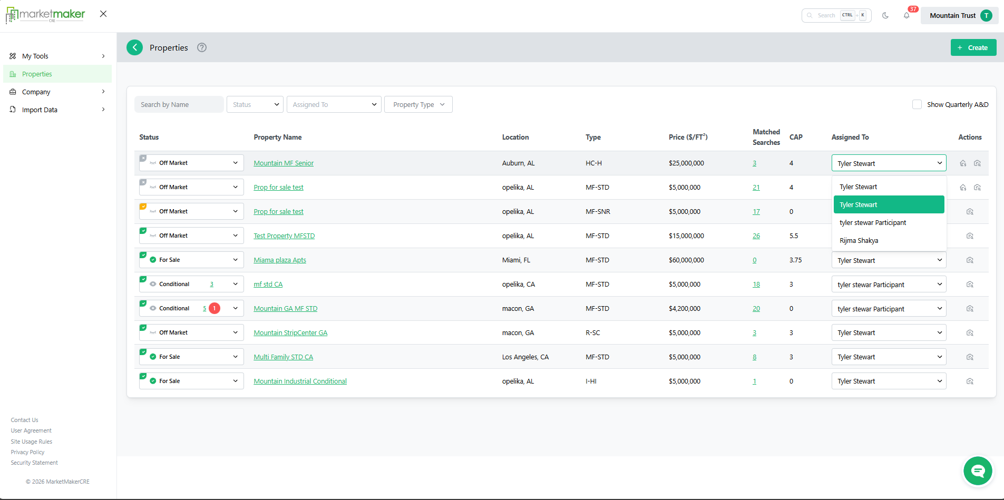Click the house action icon for Mountain MF Senior

coord(963,163)
